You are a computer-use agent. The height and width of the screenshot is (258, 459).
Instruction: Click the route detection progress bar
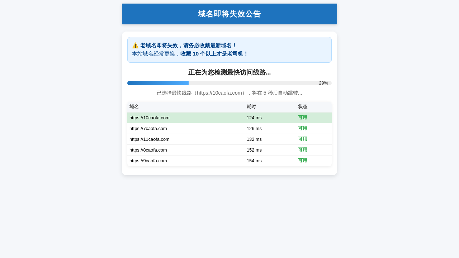[229, 83]
